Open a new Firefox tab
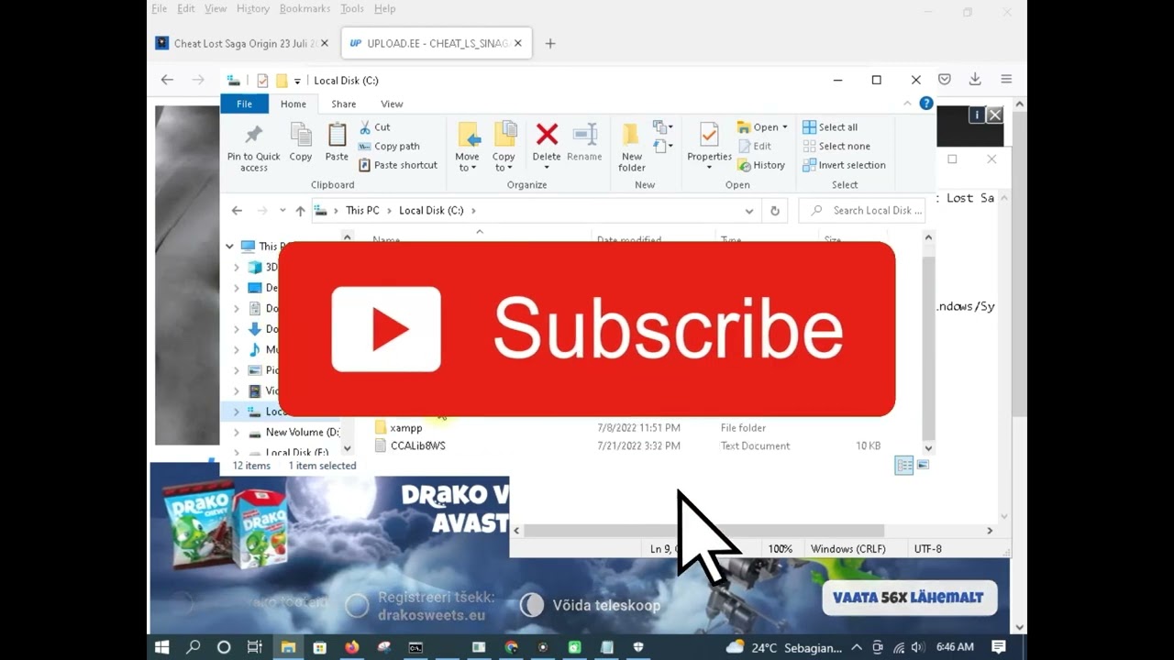 click(x=550, y=43)
